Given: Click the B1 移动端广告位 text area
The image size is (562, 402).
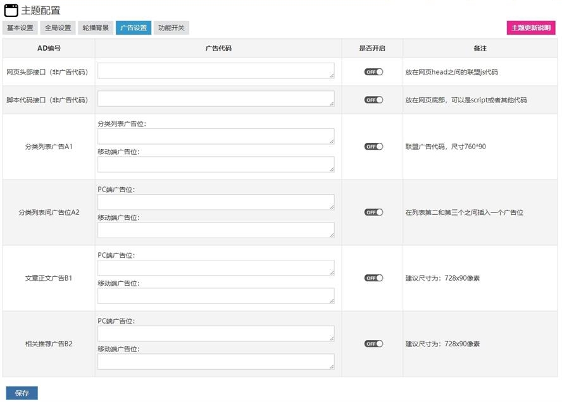Looking at the screenshot, I should click(x=216, y=296).
